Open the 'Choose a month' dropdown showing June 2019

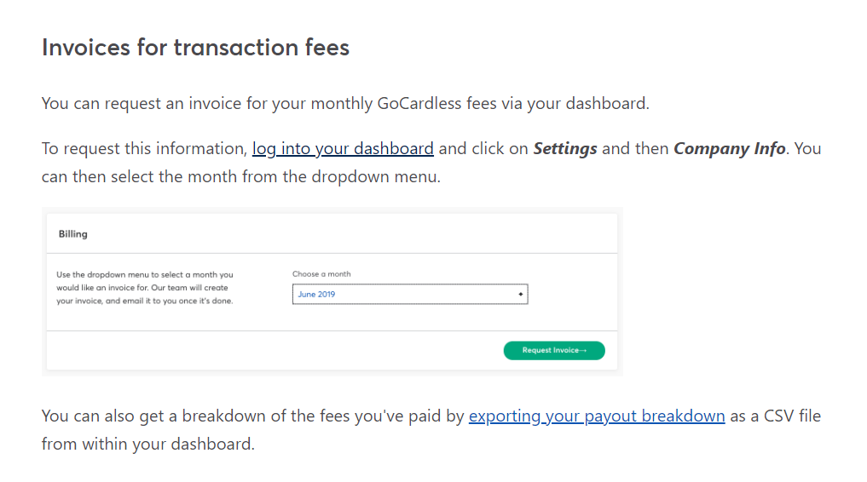[409, 295]
